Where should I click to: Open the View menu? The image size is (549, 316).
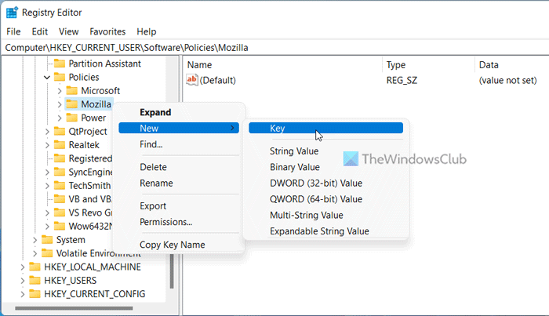click(x=69, y=31)
